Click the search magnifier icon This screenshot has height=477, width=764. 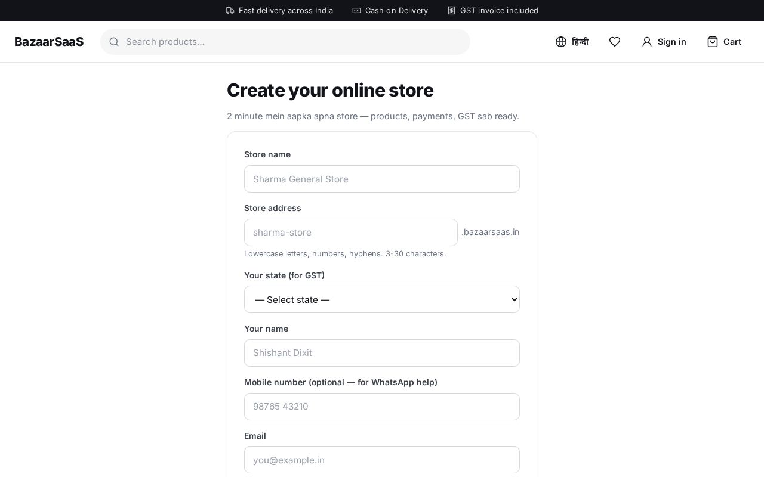pos(114,42)
